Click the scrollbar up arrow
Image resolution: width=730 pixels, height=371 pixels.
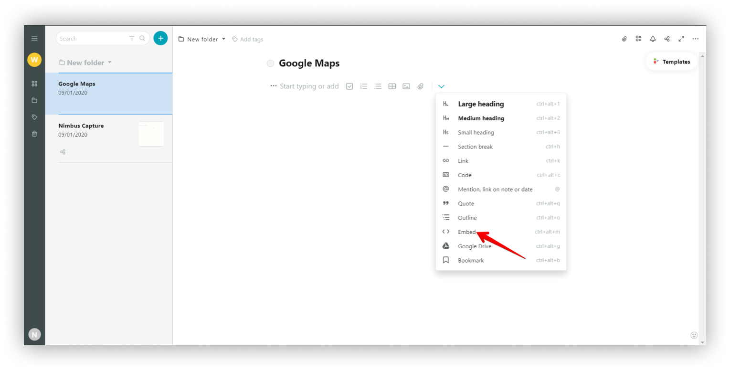(702, 55)
